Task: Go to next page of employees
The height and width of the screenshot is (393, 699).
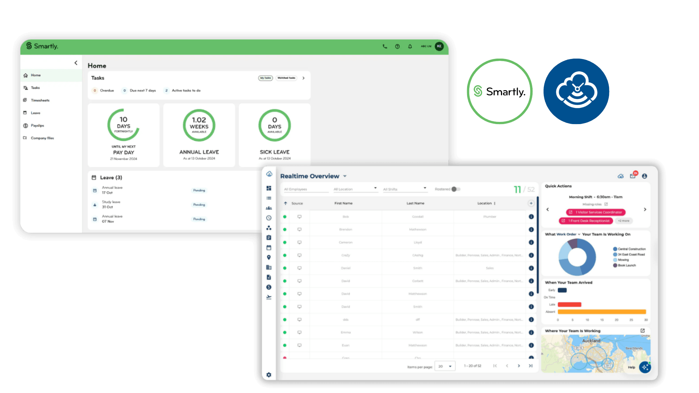Action: pos(519,366)
